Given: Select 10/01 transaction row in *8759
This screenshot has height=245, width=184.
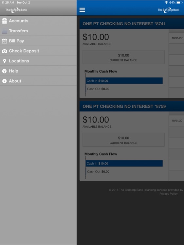Looking at the screenshot, I should (176, 121).
